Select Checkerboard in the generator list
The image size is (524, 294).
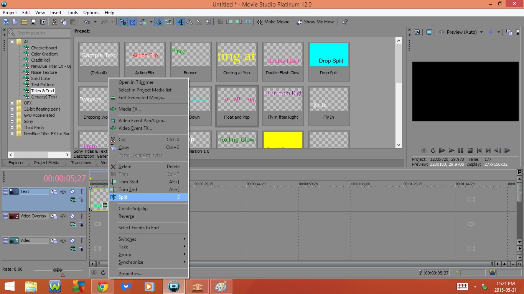[44, 48]
